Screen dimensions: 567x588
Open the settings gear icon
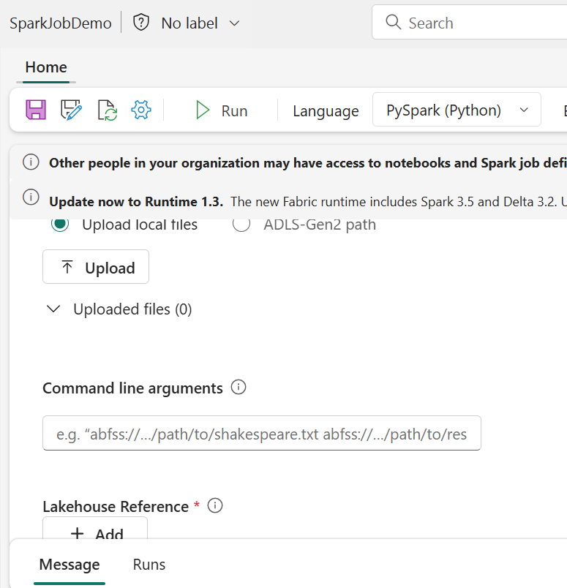tap(140, 110)
